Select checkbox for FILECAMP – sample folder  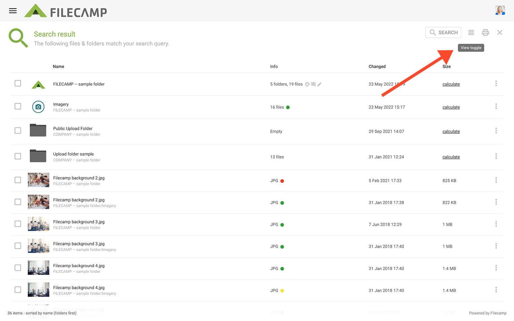[x=18, y=83]
